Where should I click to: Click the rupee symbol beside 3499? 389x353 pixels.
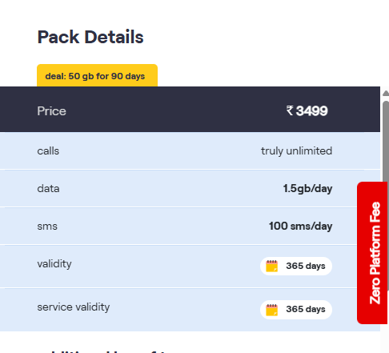click(x=290, y=110)
